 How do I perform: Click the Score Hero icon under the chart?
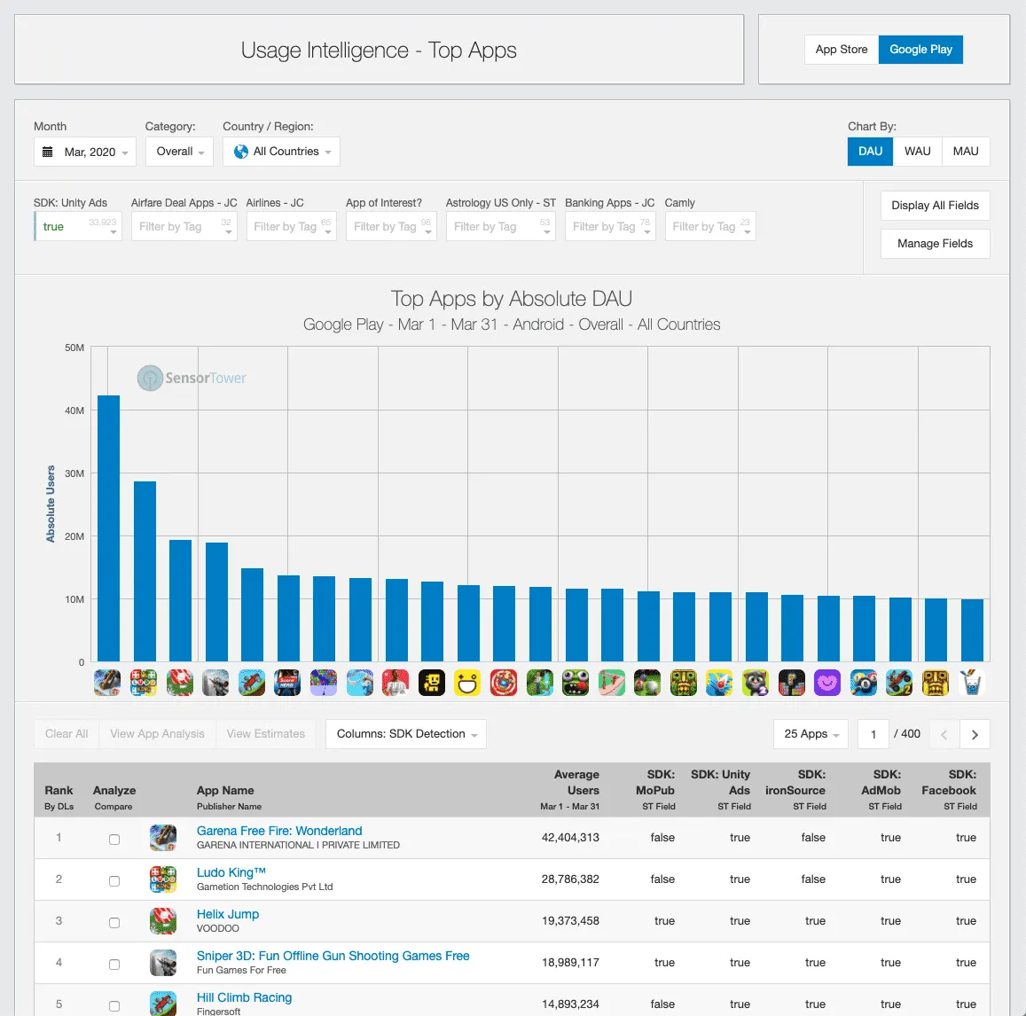(287, 683)
